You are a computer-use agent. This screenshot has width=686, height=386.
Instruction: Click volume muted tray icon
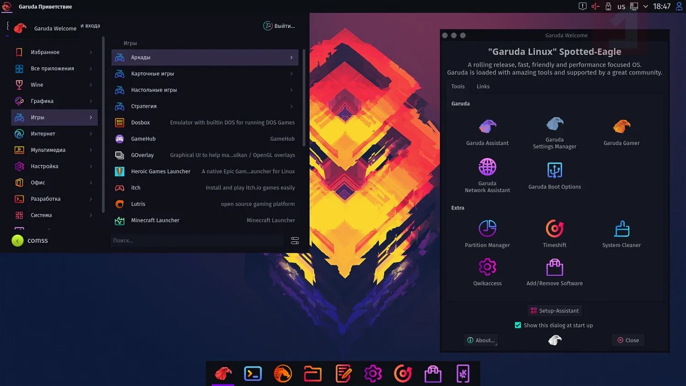pos(595,6)
